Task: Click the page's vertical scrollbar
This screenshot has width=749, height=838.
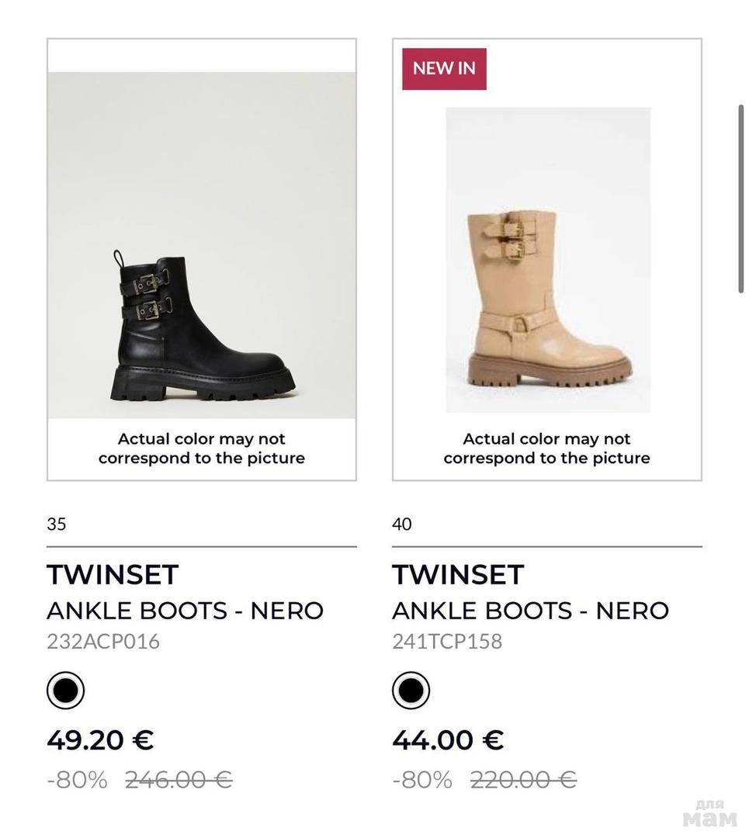Action: point(741,199)
